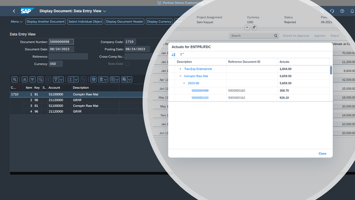The image size is (355, 200).
Task: Click Submit for Approval
Action: click(x=296, y=36)
